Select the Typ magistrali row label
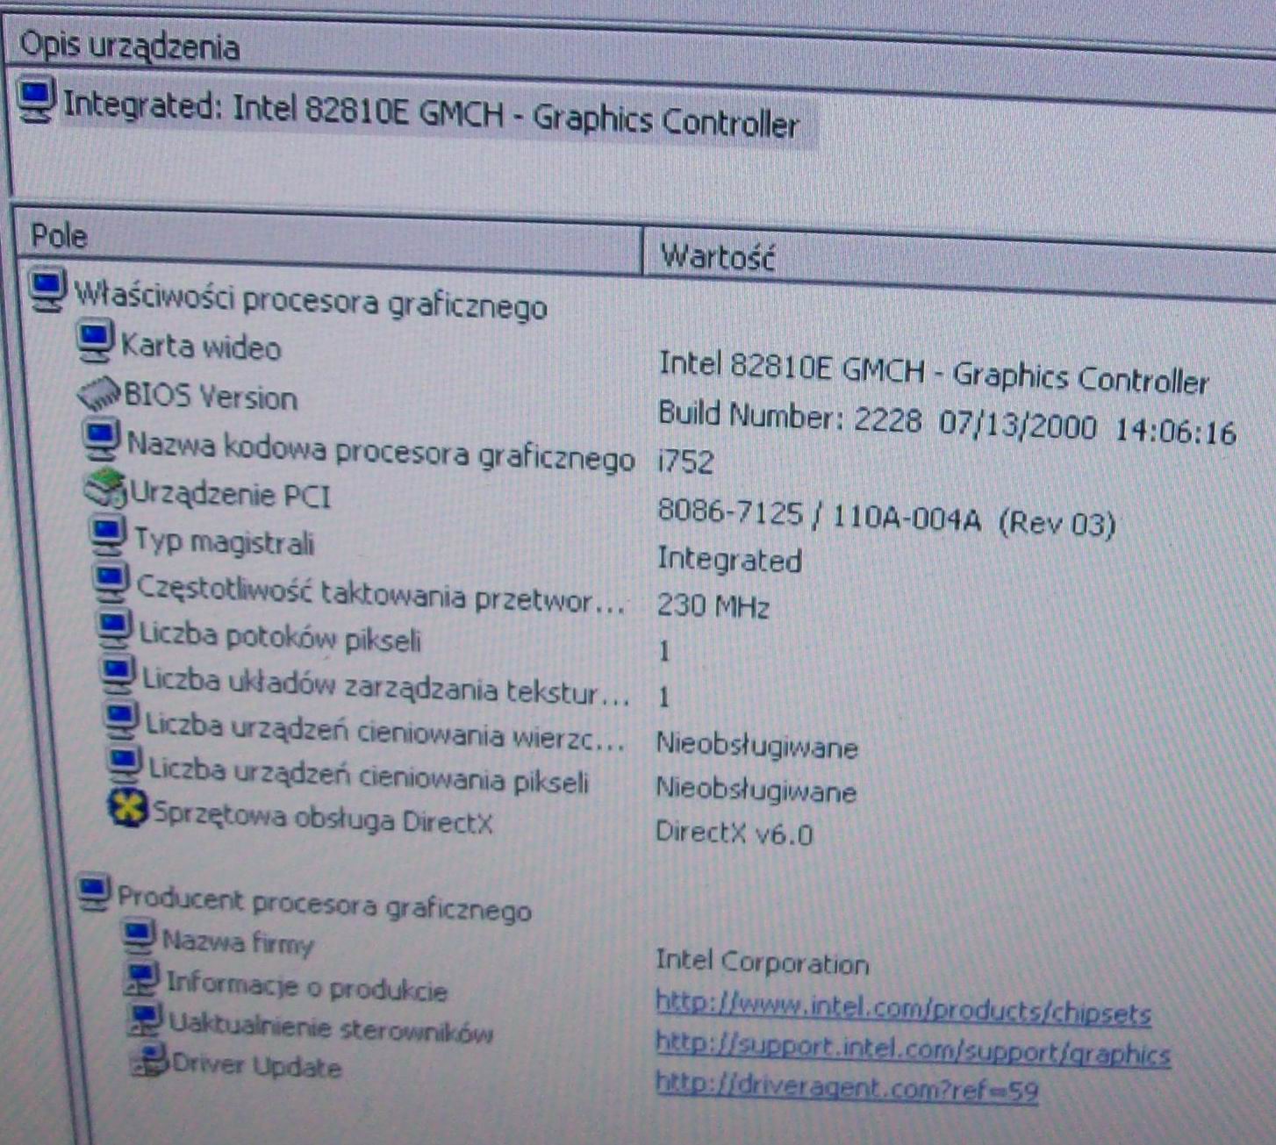 pos(224,541)
